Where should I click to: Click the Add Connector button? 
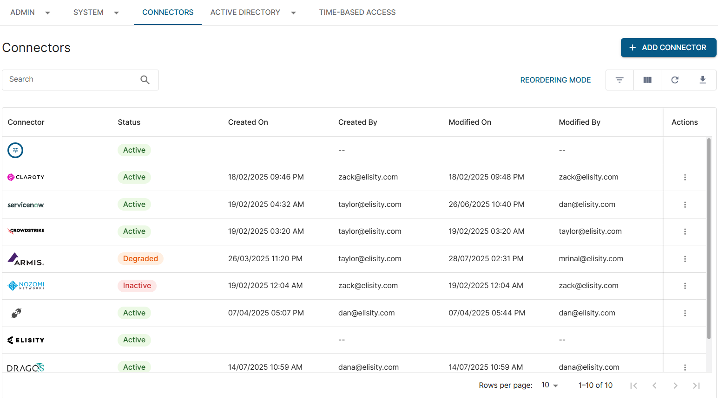pyautogui.click(x=668, y=47)
